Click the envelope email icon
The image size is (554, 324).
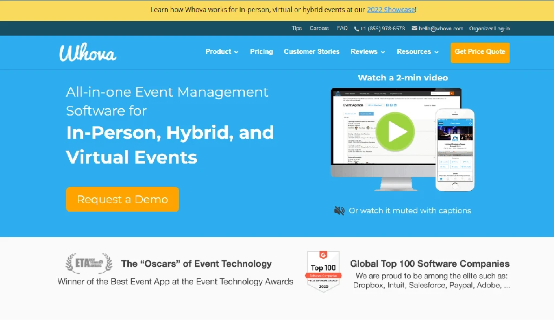[x=414, y=28]
